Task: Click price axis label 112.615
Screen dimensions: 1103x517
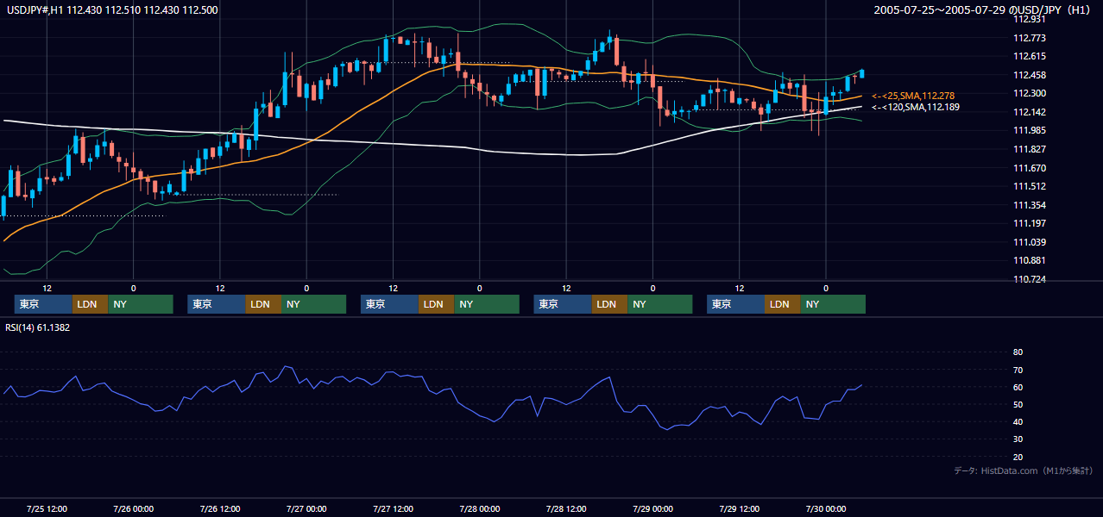Action: 1029,56
